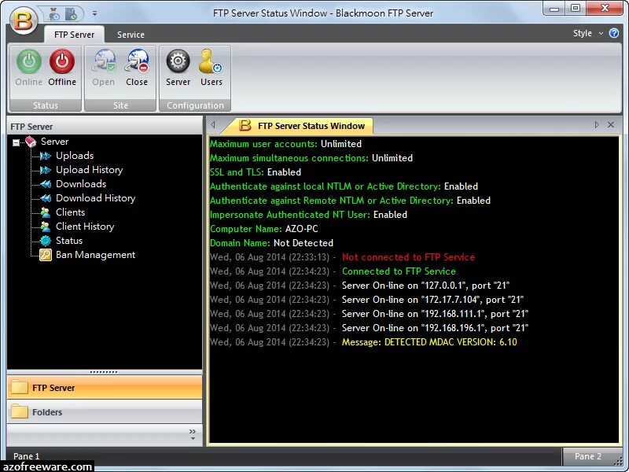
Task: Select the FTP Server navigation pane button
Action: [105, 388]
